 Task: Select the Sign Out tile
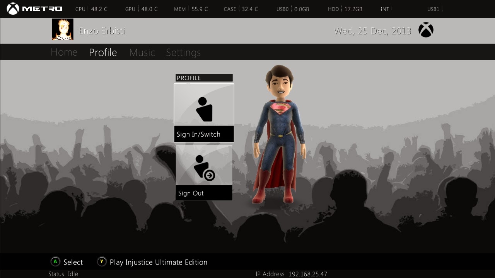click(204, 173)
